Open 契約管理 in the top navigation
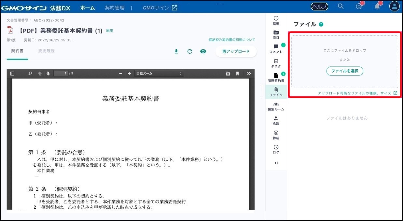Viewport: 403px width, 221px height. [x=115, y=8]
